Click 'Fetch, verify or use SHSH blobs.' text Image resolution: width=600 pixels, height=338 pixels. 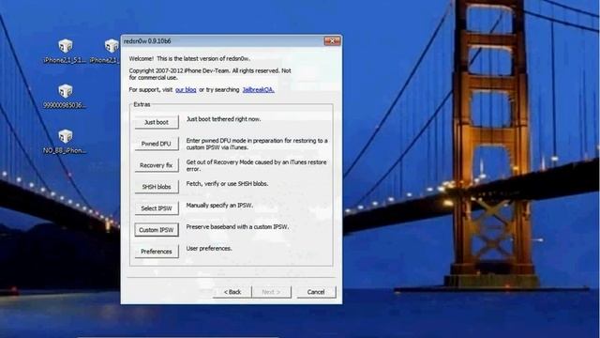tap(227, 184)
